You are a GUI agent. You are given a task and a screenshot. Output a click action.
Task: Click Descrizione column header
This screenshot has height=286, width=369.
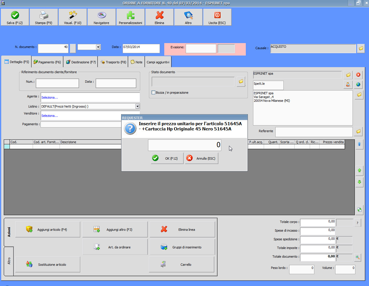pyautogui.click(x=90, y=142)
